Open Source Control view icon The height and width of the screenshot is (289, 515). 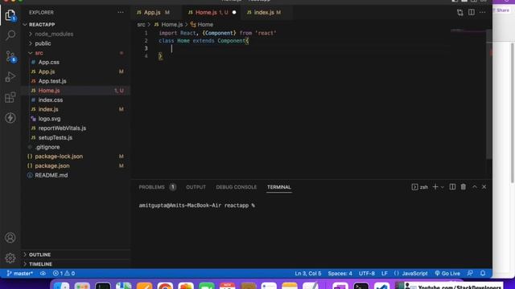point(10,56)
